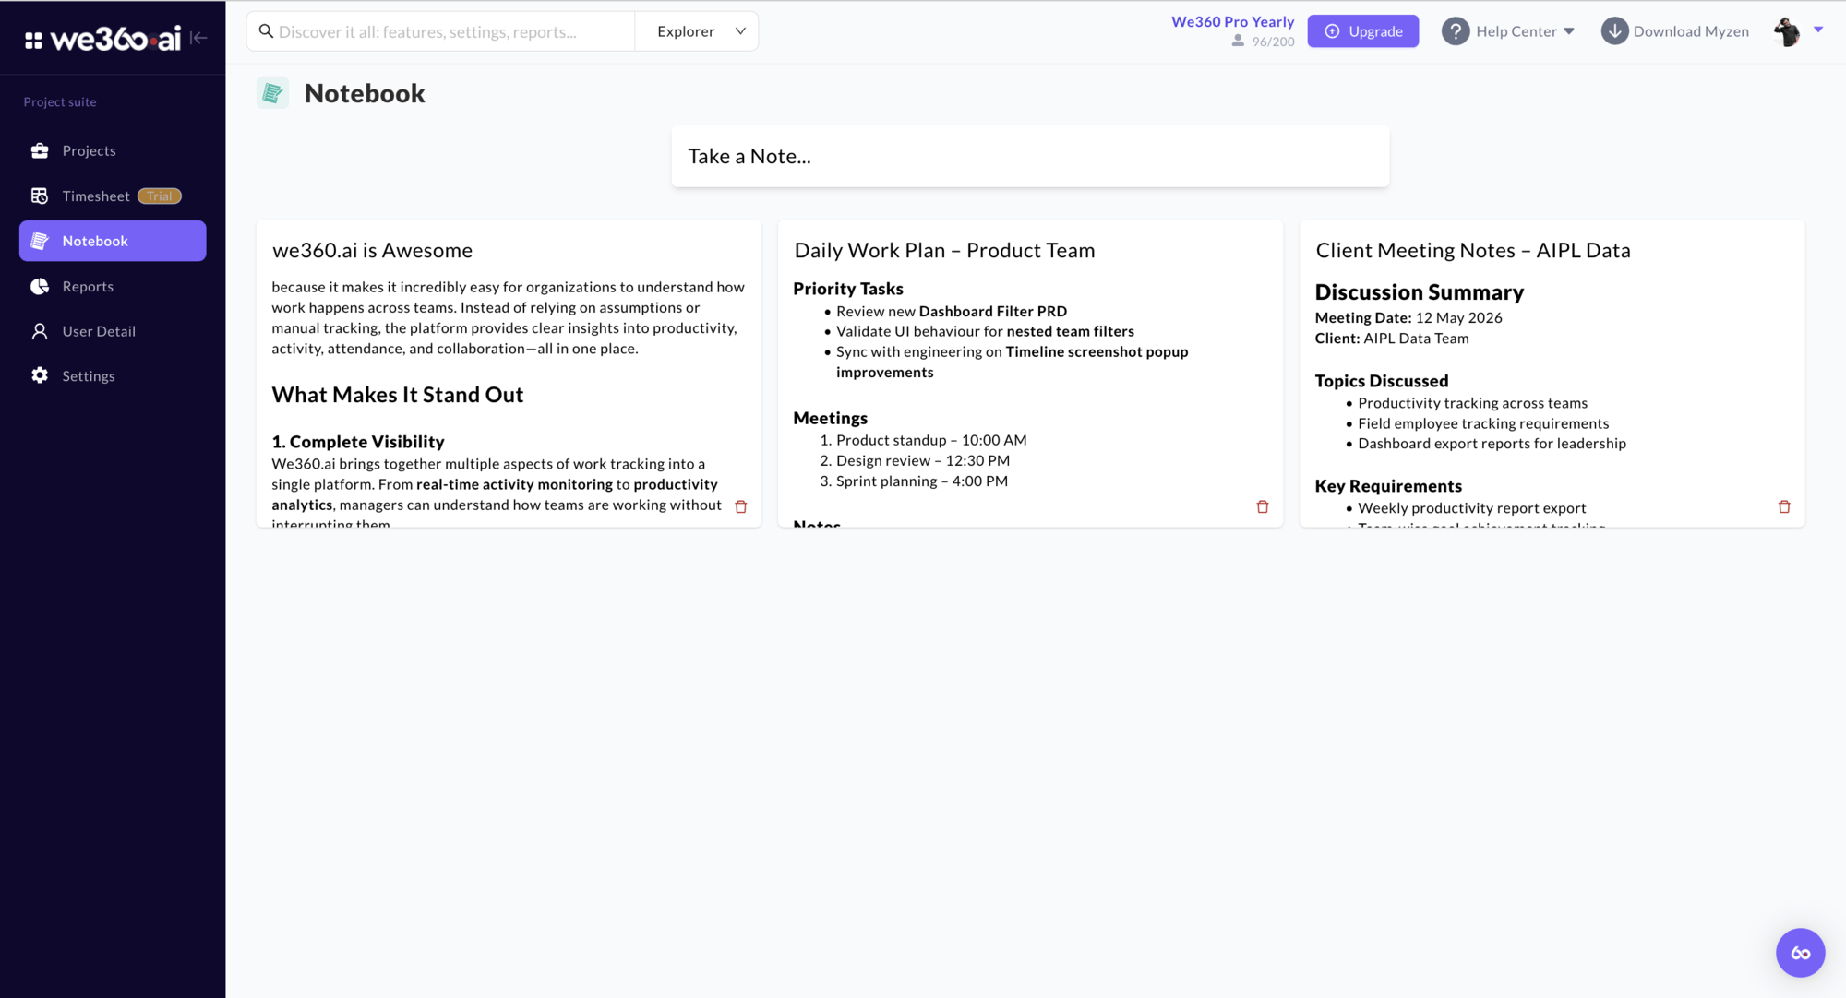
Task: Click the Timesheet Trial badge
Action: pyautogui.click(x=160, y=196)
